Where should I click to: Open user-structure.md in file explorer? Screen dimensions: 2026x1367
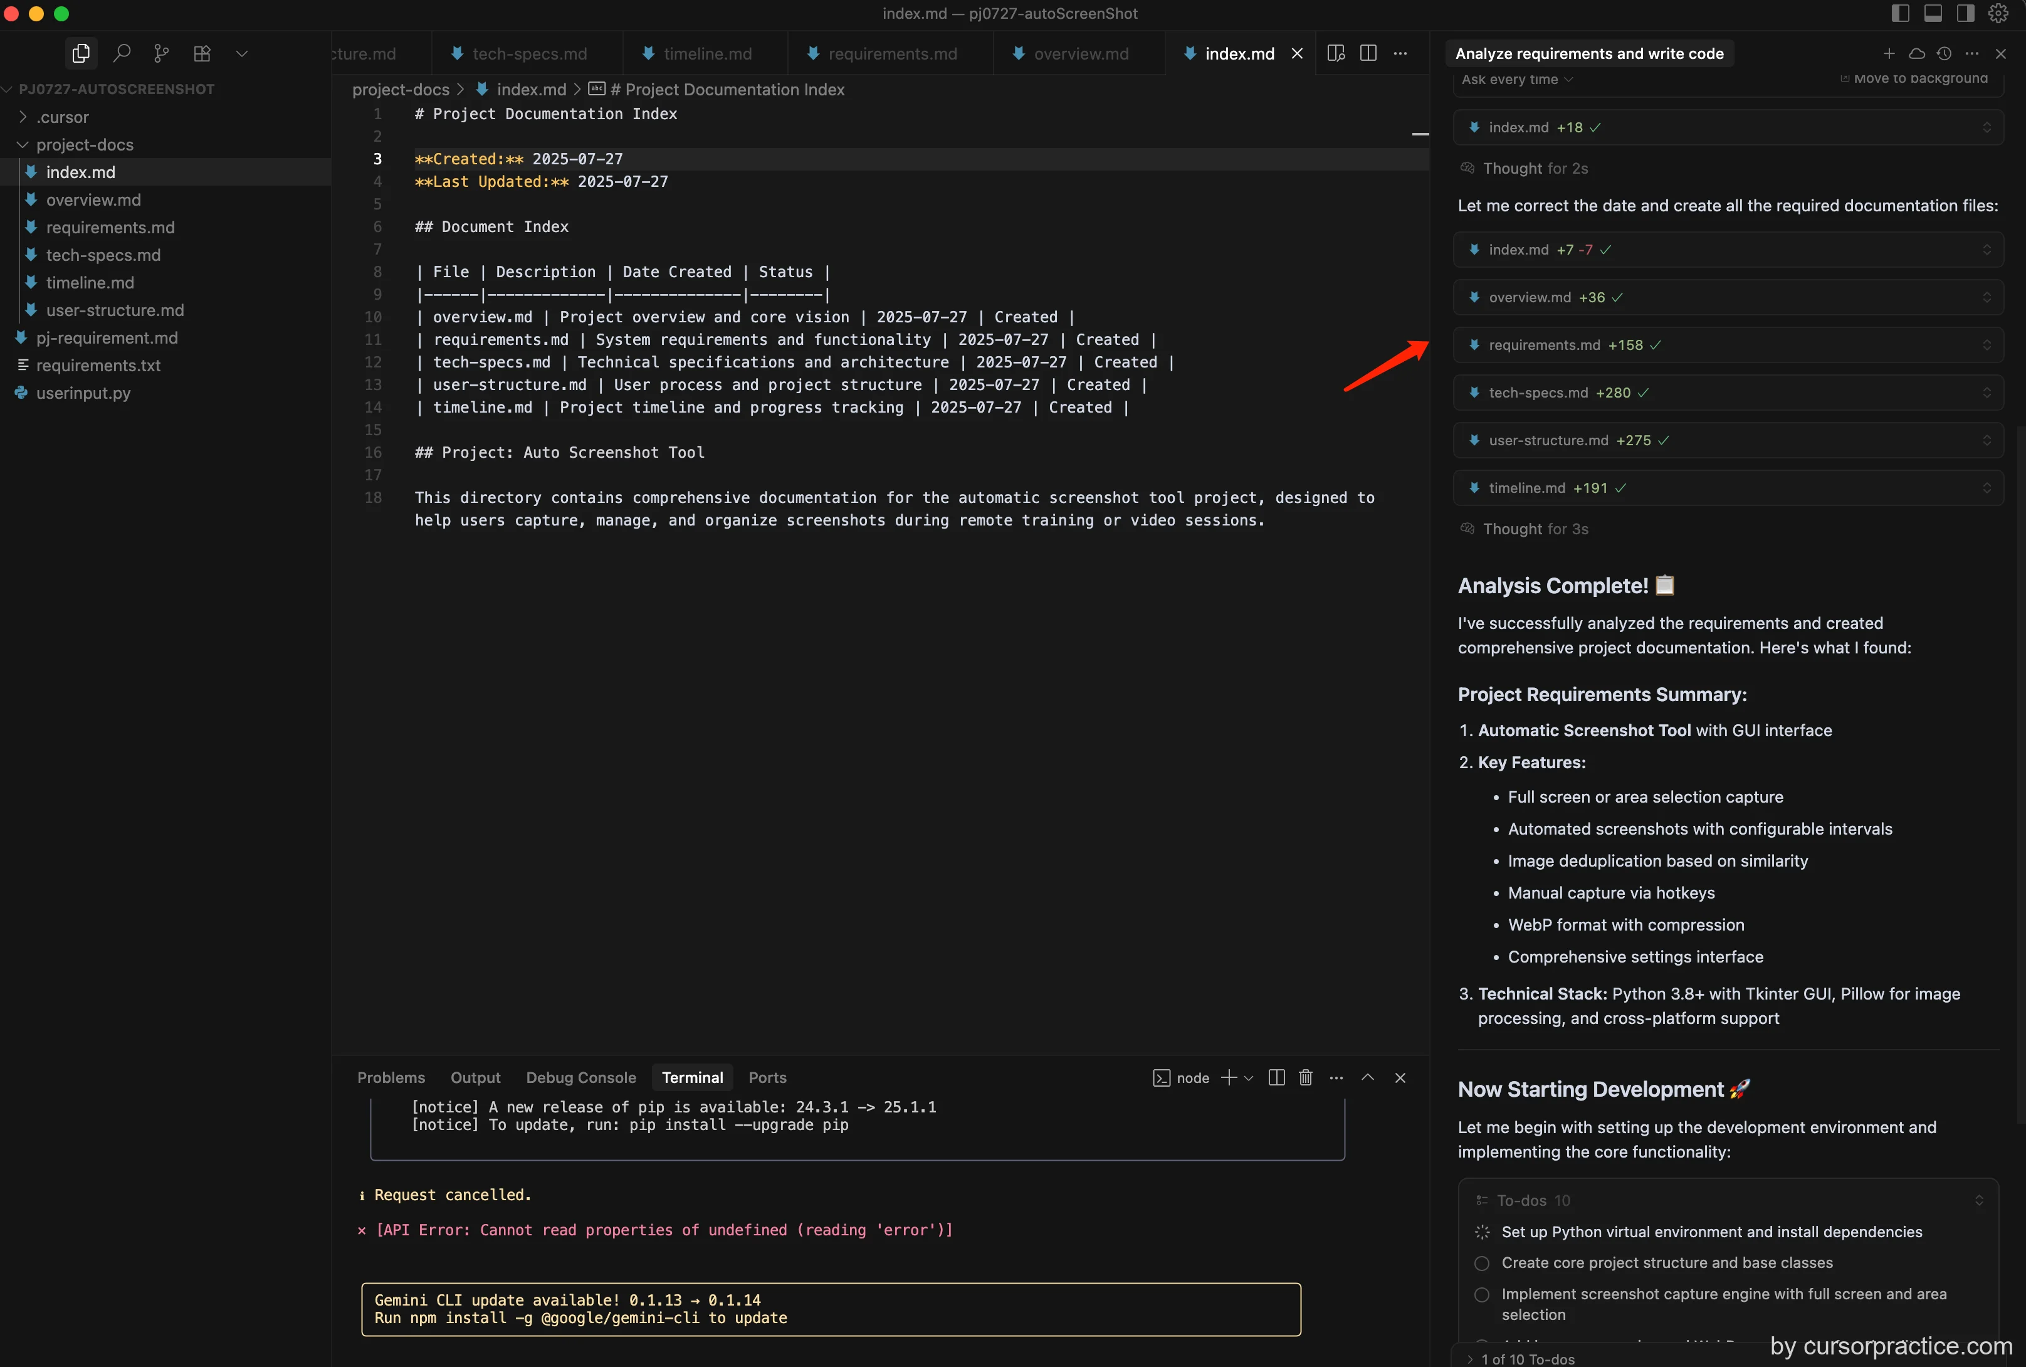[x=165, y=310]
